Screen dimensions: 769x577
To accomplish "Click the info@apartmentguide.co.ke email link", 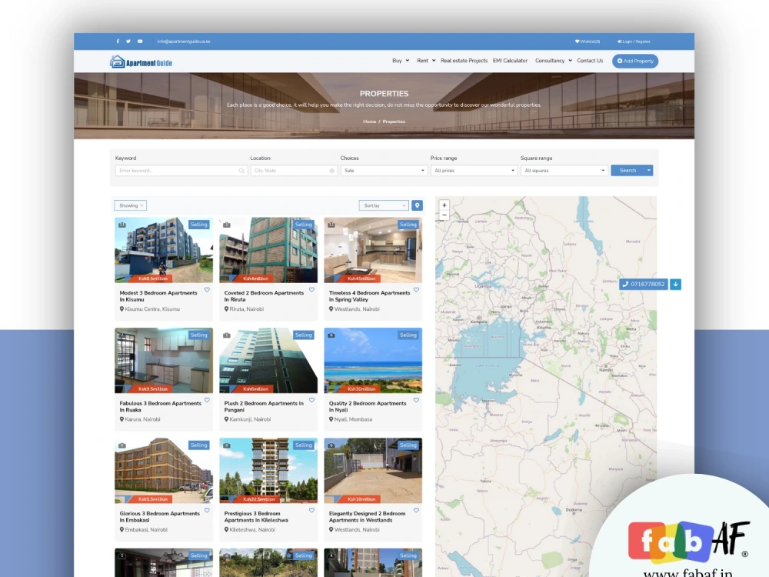I will pos(184,42).
